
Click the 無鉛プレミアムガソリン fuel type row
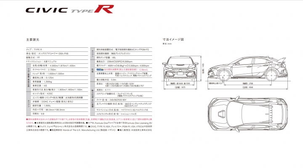click(124, 54)
